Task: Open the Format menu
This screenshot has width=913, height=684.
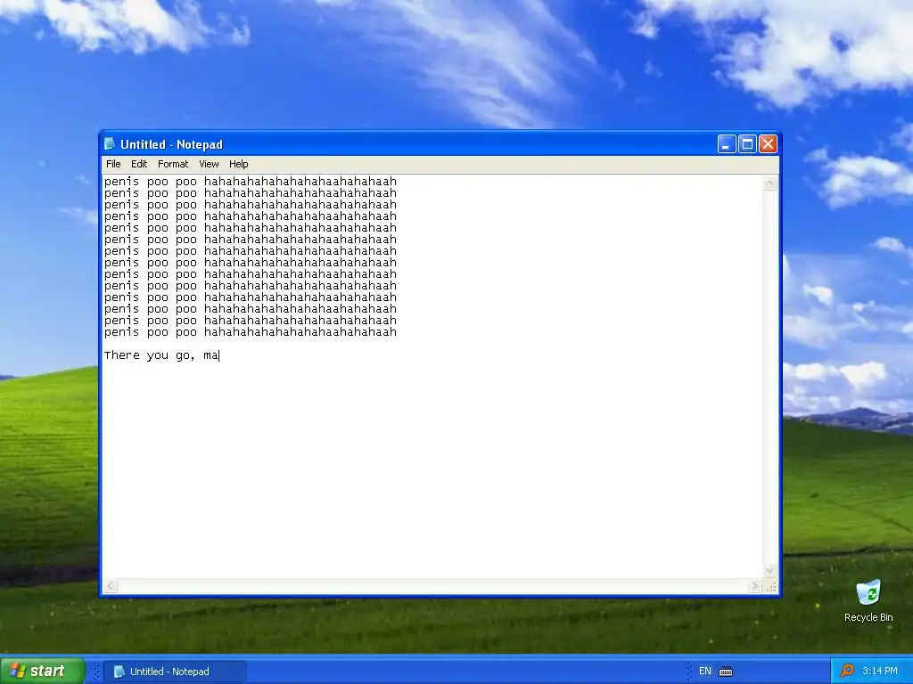Action: pos(173,164)
